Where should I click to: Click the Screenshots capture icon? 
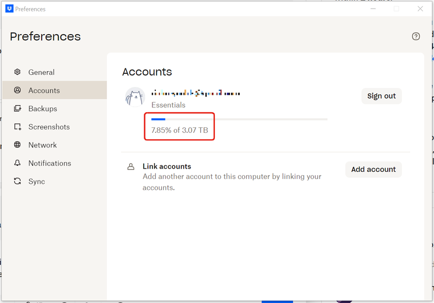tap(17, 127)
